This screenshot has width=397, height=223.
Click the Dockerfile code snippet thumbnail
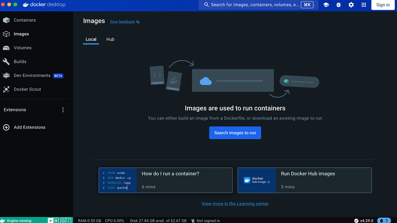pyautogui.click(x=118, y=180)
